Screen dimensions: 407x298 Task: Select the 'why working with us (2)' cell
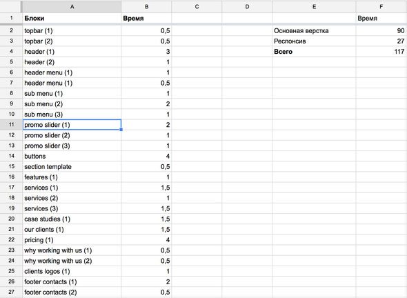72,261
